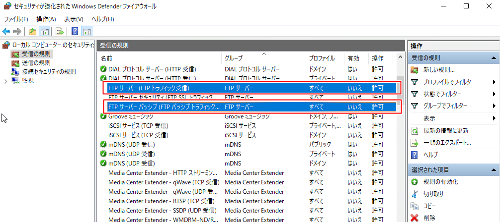Click the Back arrow toolbar icon
Image resolution: width=500 pixels, height=222 pixels.
[x=6, y=31]
